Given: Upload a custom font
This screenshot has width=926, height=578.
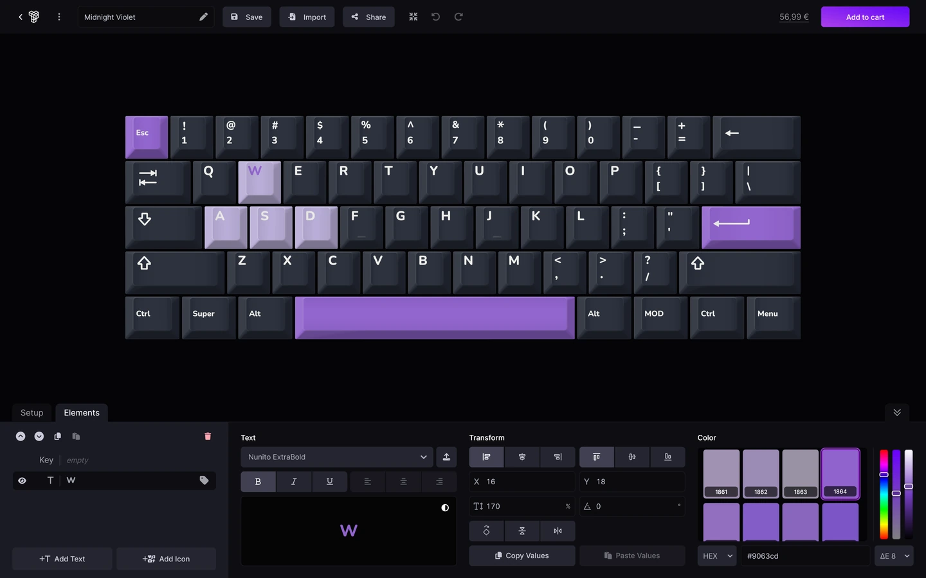Looking at the screenshot, I should [446, 457].
